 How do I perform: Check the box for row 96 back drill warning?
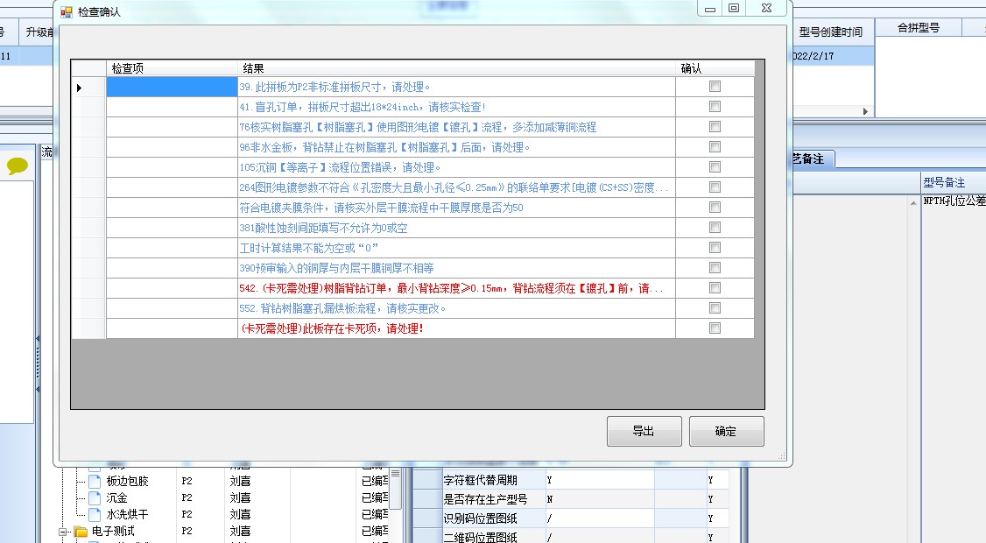point(715,147)
